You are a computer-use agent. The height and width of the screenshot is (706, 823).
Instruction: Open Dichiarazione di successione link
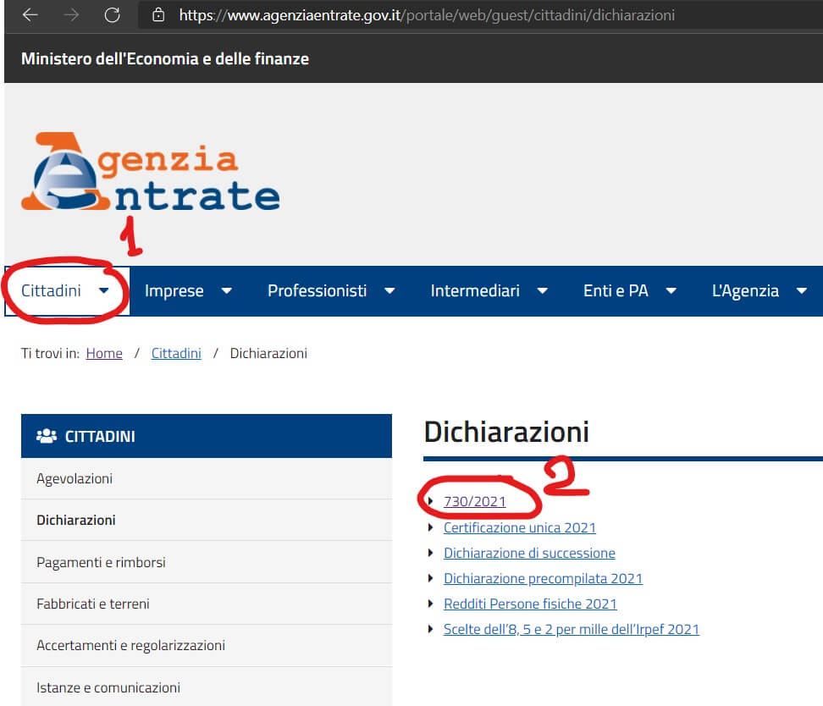tap(529, 553)
